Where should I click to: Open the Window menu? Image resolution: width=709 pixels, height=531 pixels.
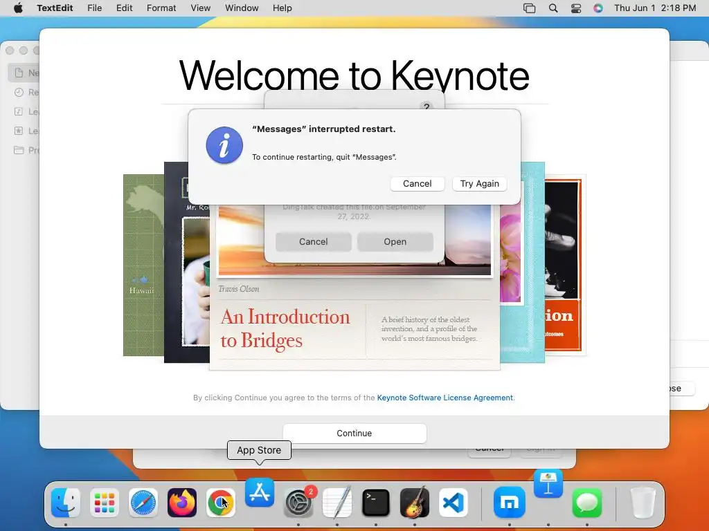(242, 8)
